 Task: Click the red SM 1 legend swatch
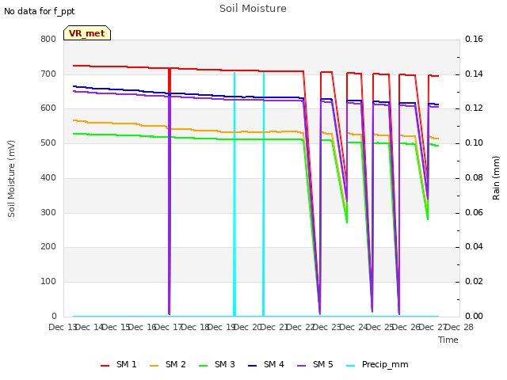(105, 366)
